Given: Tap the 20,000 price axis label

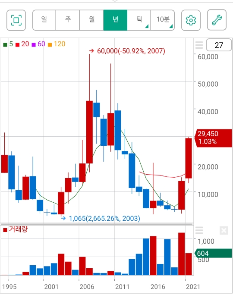Looking at the screenshot, I should tap(208, 166).
